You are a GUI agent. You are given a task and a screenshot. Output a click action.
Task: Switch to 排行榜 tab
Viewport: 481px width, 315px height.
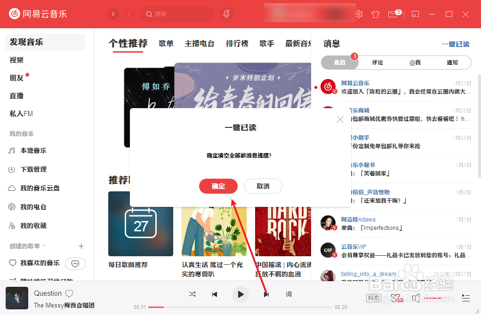pyautogui.click(x=237, y=44)
